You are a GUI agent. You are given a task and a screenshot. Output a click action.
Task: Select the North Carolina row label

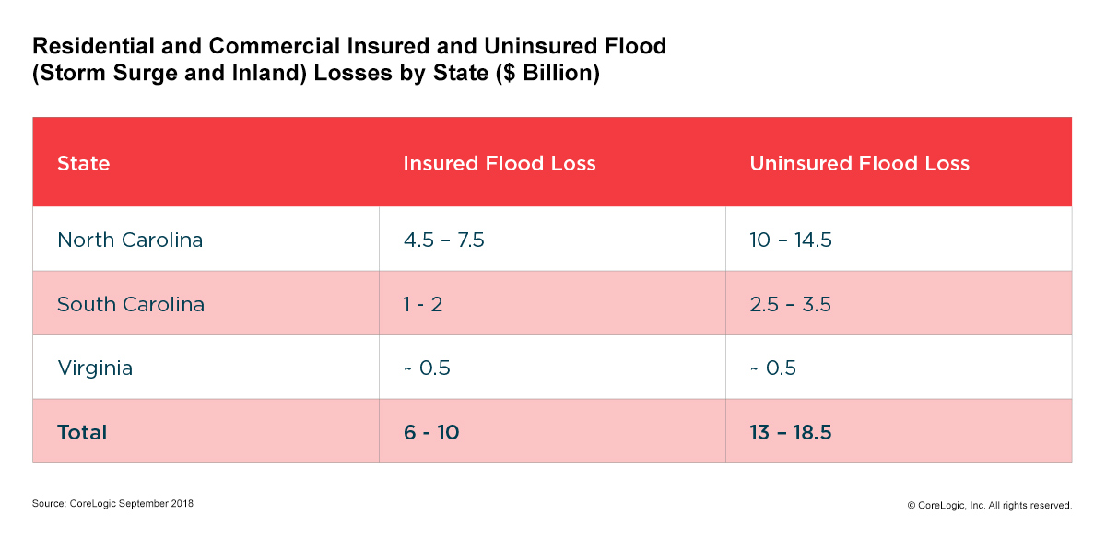pyautogui.click(x=130, y=240)
